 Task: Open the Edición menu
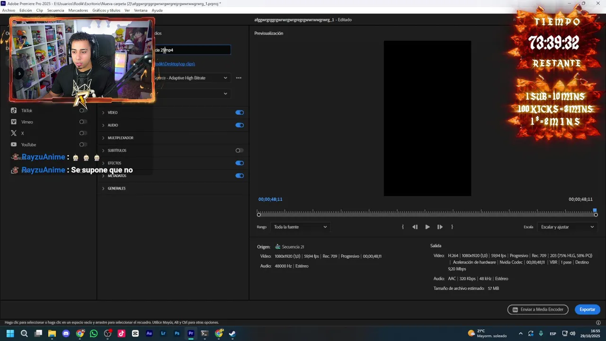[x=26, y=10]
